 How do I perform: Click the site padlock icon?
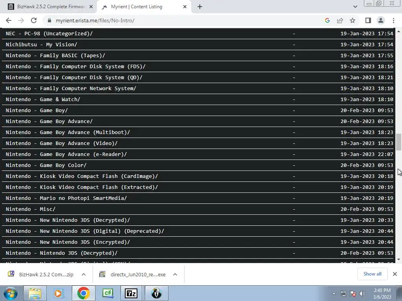[49, 20]
